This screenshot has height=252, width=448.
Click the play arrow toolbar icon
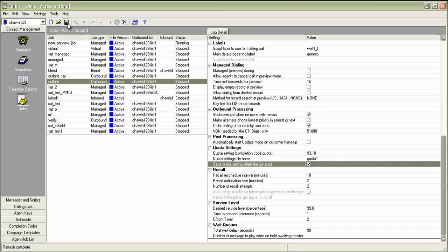[x=110, y=22]
